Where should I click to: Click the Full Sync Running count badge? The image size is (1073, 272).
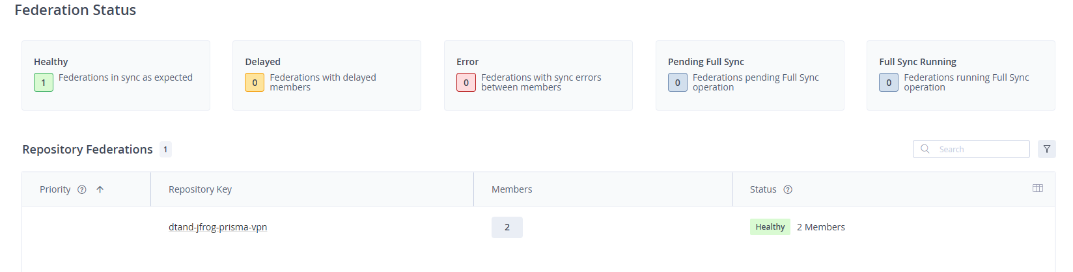pos(889,83)
